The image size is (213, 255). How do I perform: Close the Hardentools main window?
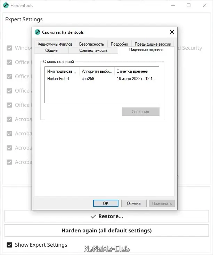pyautogui.click(x=205, y=5)
